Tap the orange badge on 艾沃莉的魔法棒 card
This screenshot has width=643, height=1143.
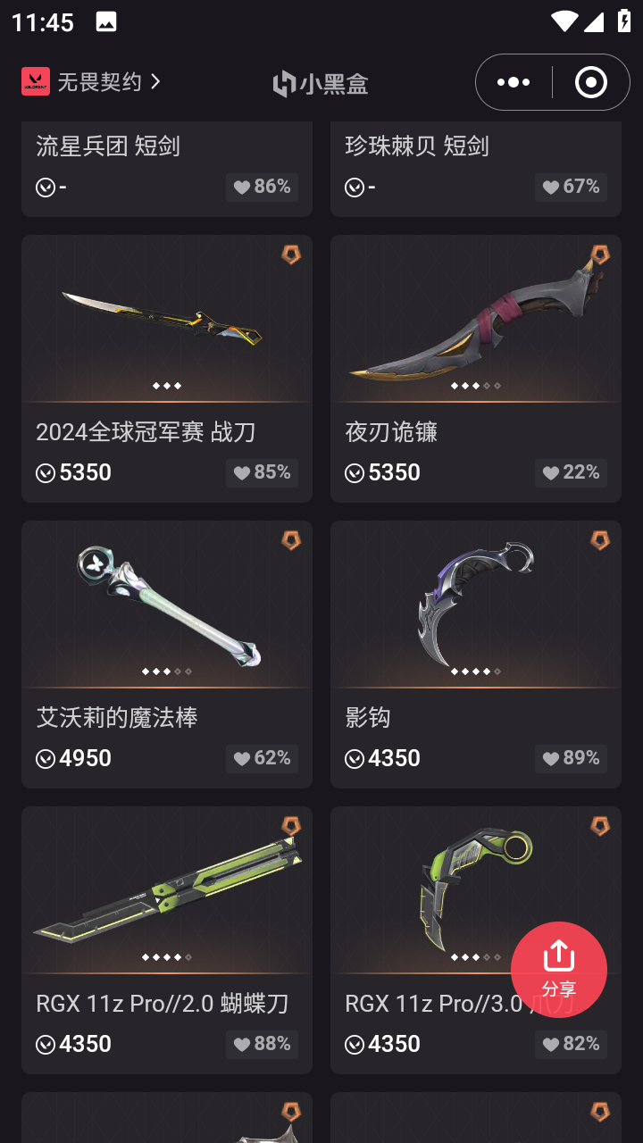point(291,540)
